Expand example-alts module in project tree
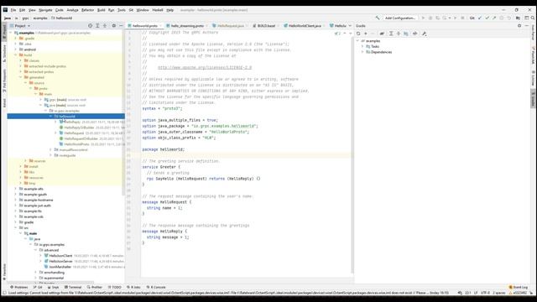Image resolution: width=537 pixels, height=302 pixels. [x=15, y=189]
